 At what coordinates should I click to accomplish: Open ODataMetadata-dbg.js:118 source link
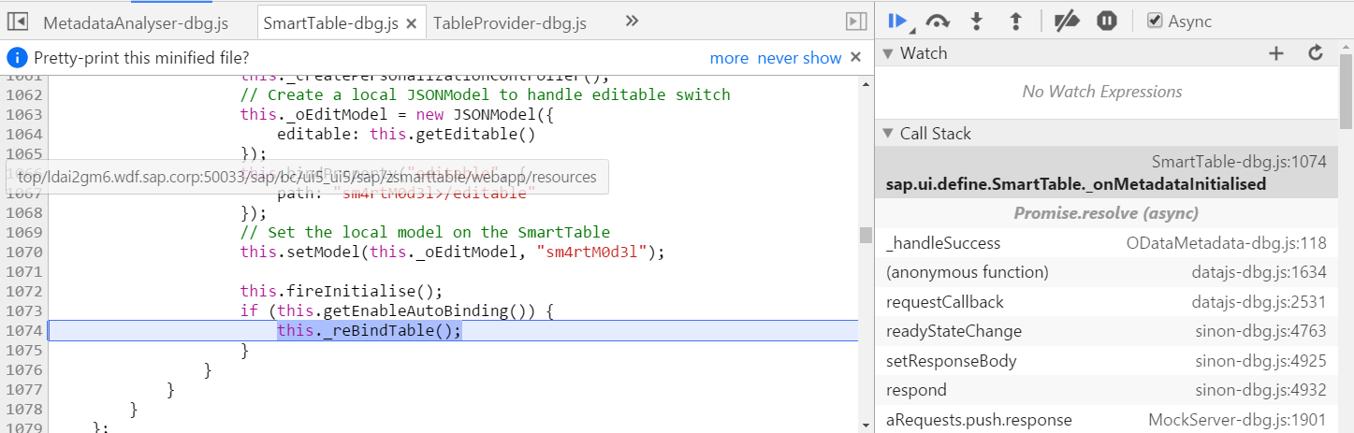[x=1227, y=243]
